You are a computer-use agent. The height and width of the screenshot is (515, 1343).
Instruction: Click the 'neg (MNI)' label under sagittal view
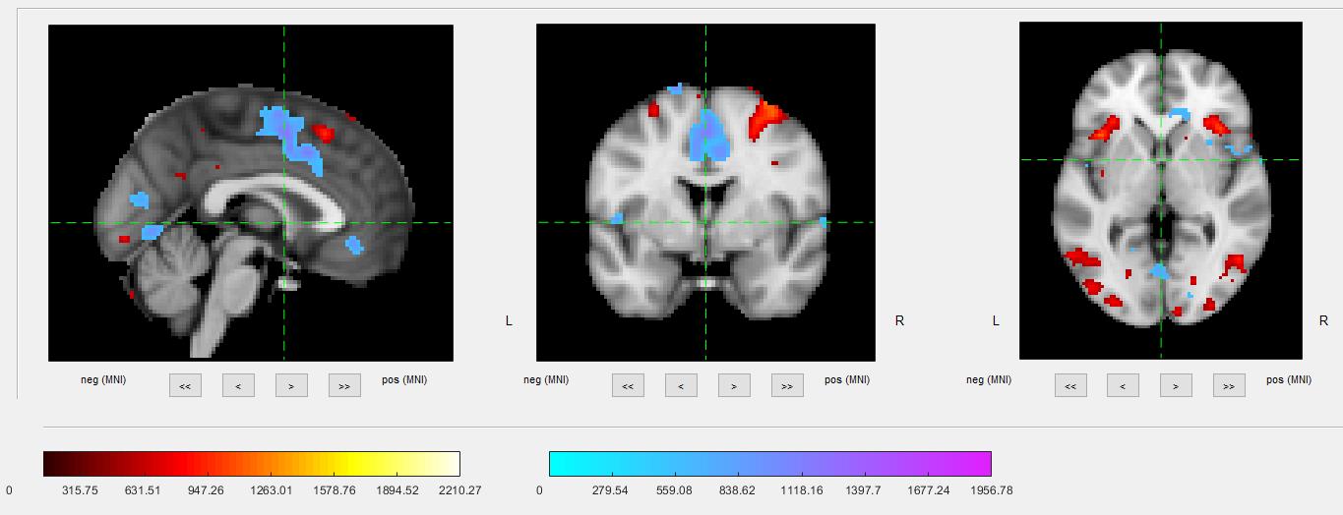tap(103, 379)
